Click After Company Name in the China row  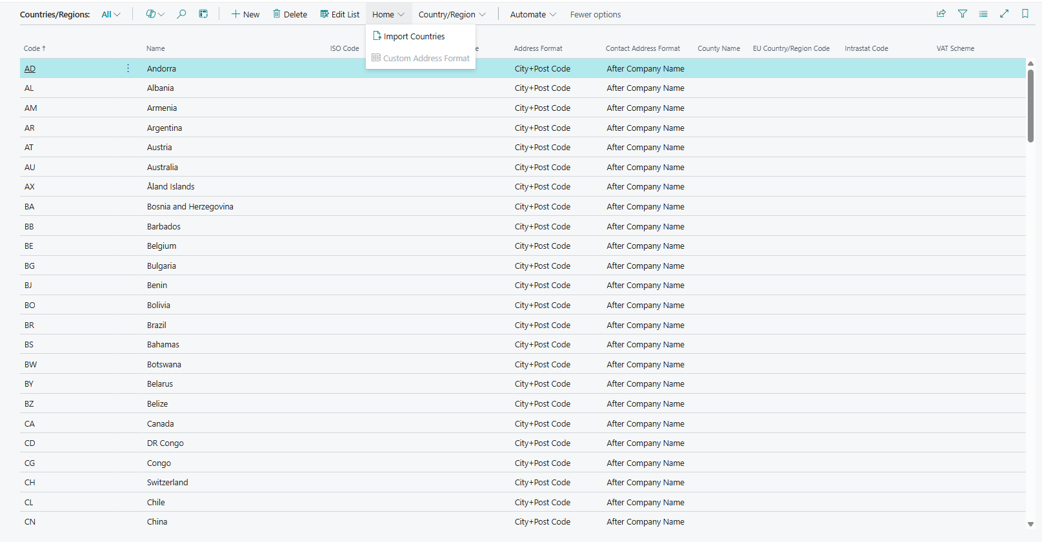coord(645,522)
